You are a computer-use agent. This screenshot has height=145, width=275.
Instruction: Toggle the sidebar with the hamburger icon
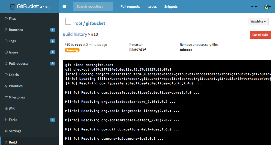pyautogui.click(x=64, y=6)
